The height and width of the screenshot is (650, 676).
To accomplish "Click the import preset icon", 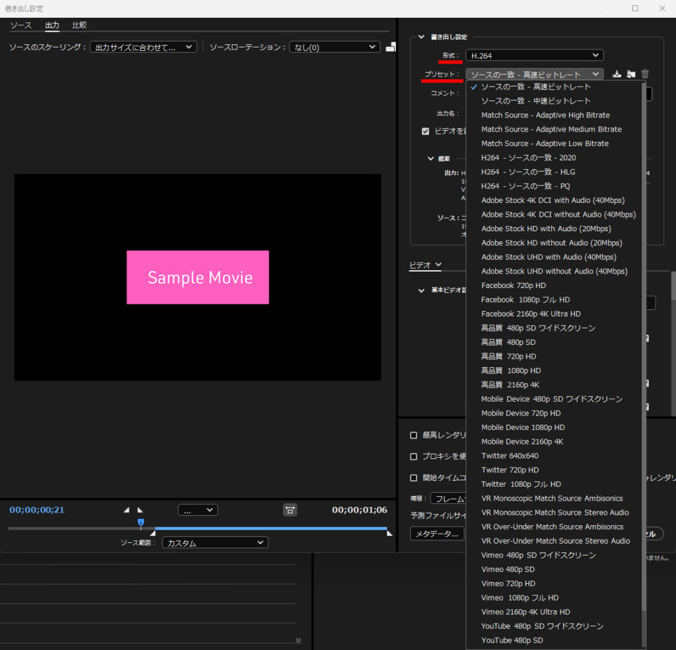I will (x=631, y=74).
